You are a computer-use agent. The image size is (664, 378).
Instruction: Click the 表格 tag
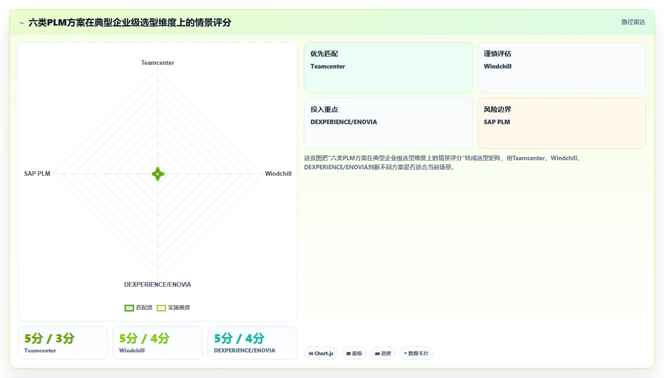354,353
